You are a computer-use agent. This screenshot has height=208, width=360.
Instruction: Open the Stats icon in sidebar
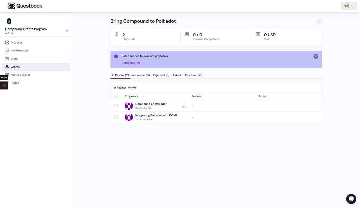(x=7, y=59)
